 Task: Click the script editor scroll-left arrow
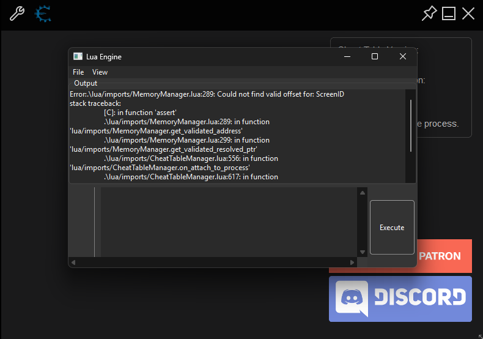(73, 263)
